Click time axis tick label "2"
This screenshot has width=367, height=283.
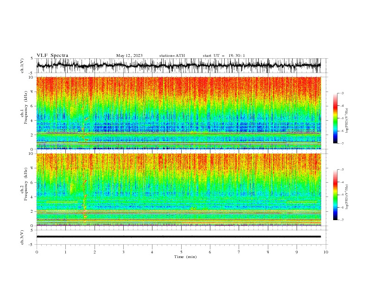pyautogui.click(x=95, y=252)
